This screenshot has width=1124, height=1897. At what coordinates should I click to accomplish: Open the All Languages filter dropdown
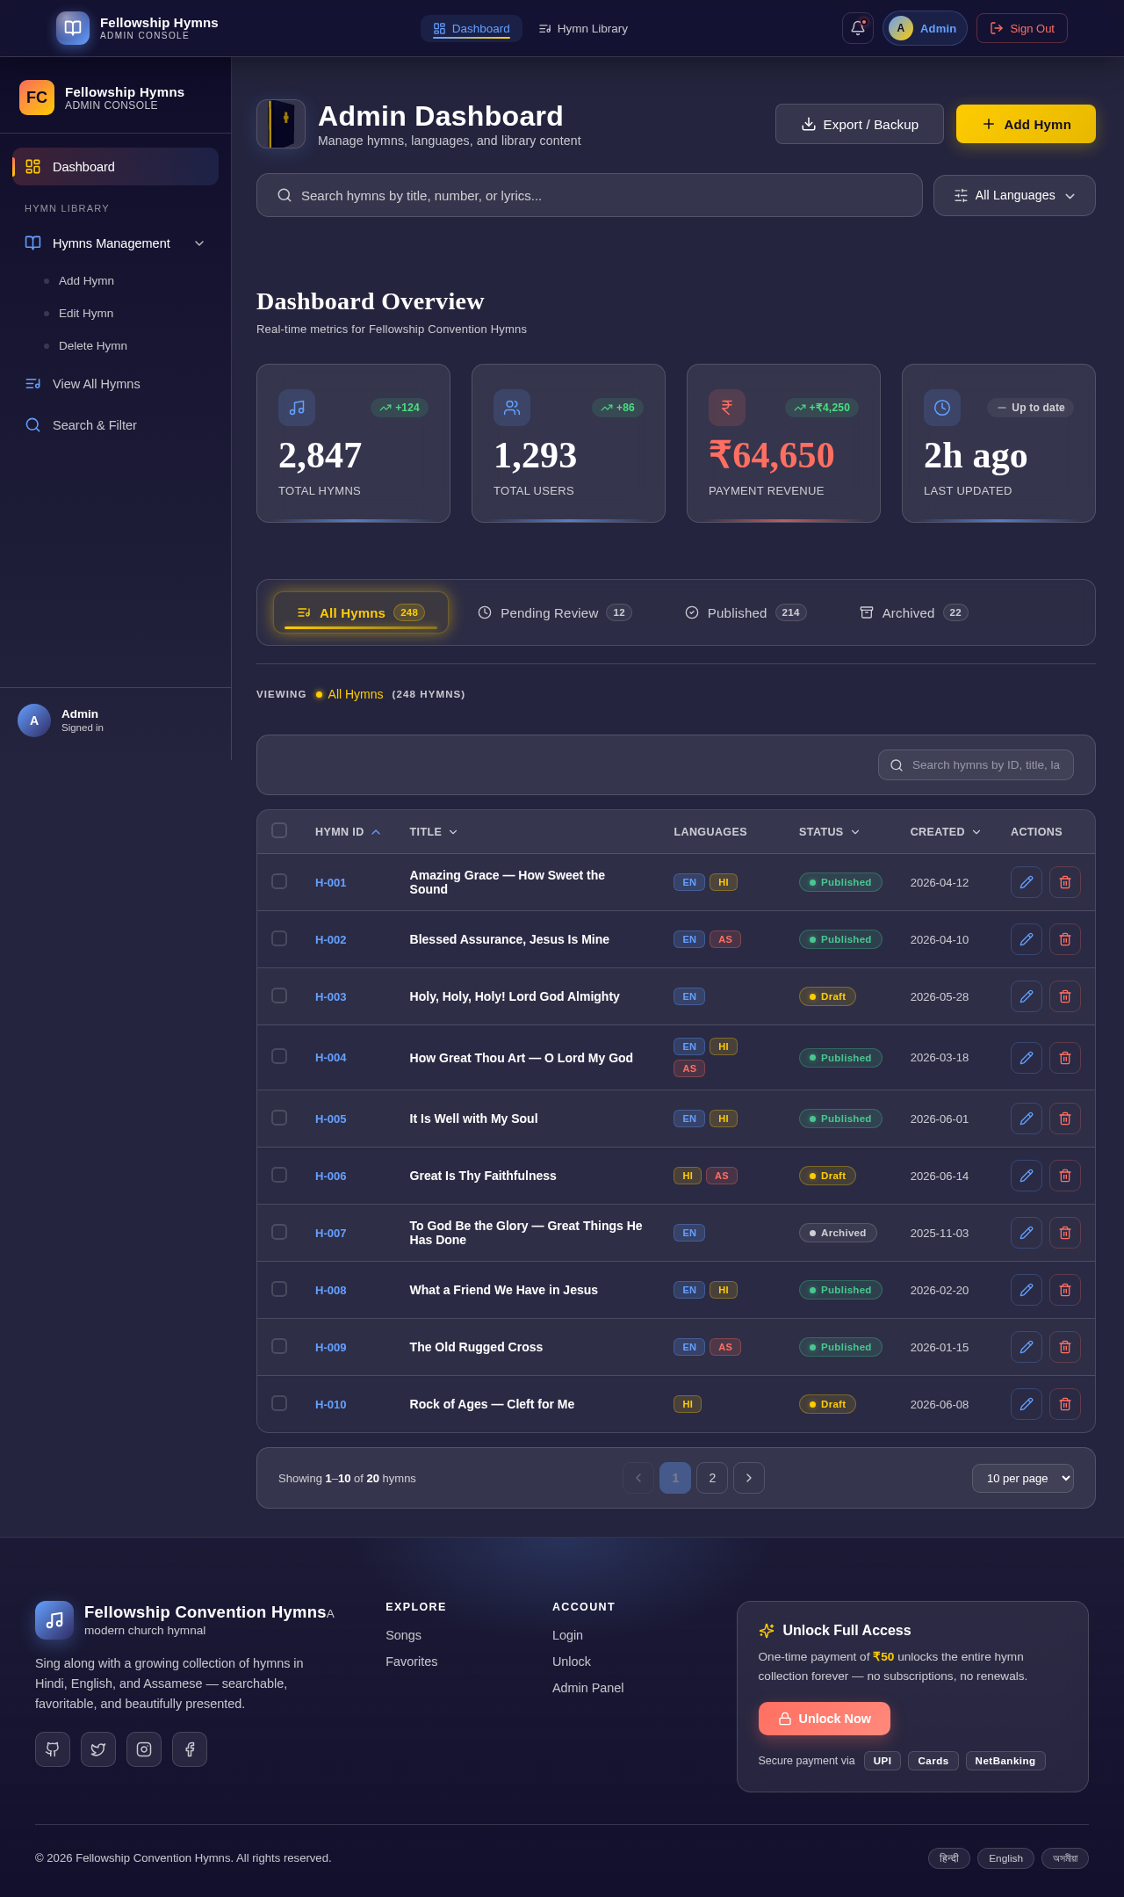coord(1014,195)
